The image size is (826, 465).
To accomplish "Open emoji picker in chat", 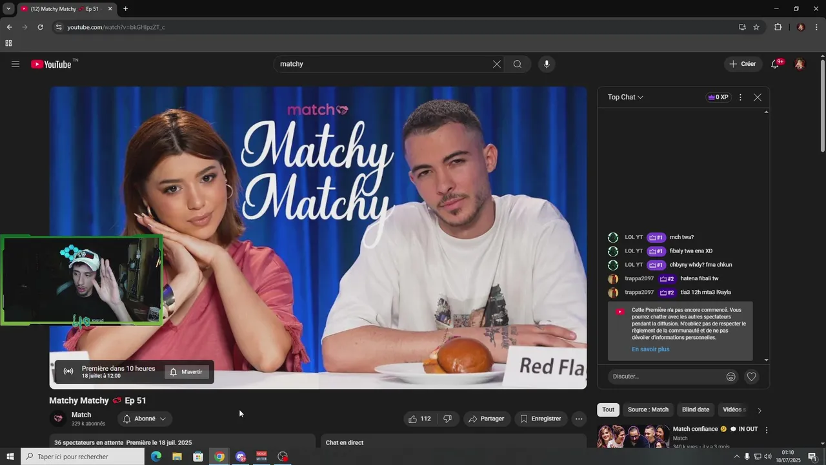I will click(731, 377).
